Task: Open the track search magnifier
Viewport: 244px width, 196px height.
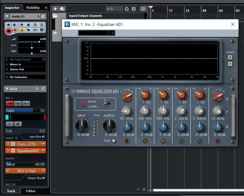Action: (x=143, y=9)
